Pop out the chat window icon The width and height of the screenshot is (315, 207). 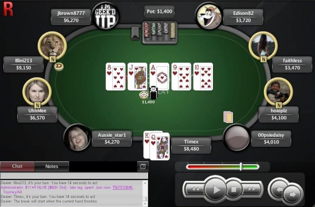click(143, 166)
